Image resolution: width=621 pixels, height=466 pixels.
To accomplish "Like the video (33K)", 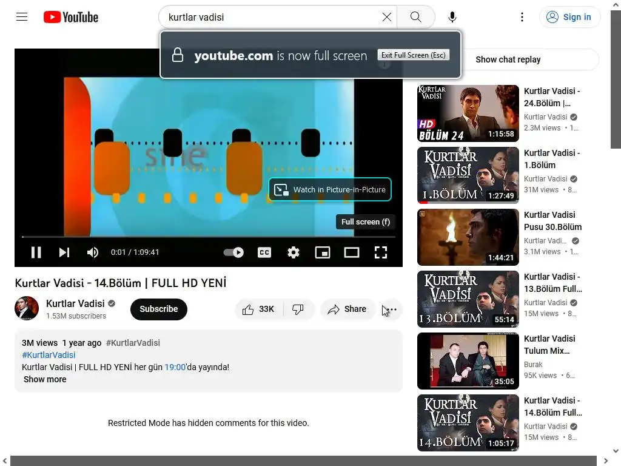I will pos(259,309).
